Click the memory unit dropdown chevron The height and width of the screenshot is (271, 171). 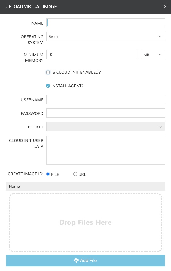point(160,54)
